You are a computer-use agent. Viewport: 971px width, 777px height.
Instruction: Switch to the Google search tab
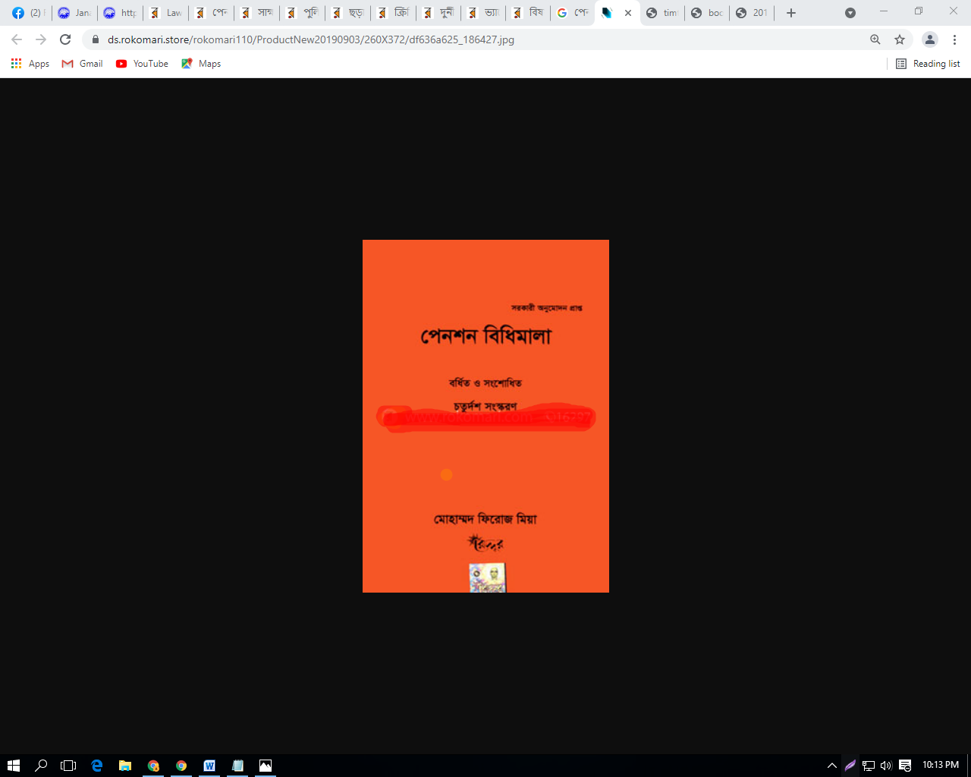573,13
